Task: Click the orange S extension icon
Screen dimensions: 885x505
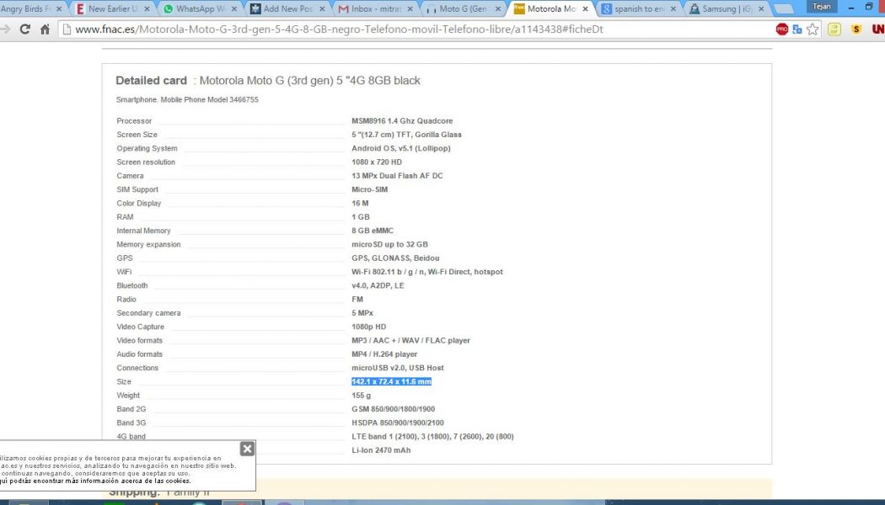Action: [856, 29]
